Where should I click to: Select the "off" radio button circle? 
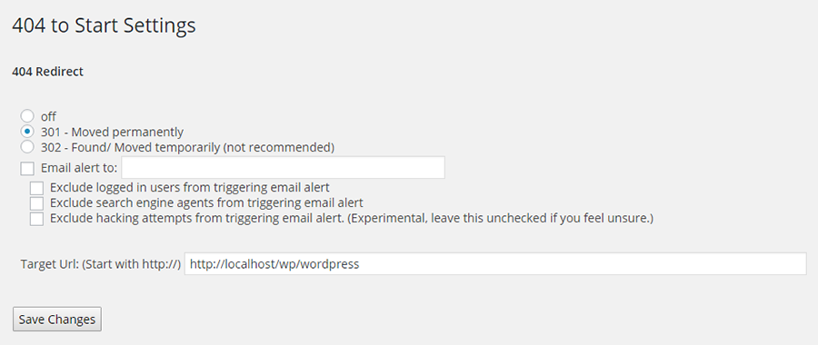[27, 115]
